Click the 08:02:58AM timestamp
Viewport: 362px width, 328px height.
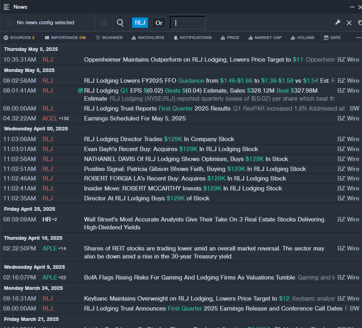19,81
